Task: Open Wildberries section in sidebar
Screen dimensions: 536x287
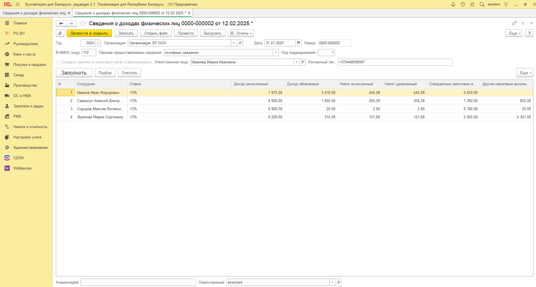Action: (x=22, y=168)
